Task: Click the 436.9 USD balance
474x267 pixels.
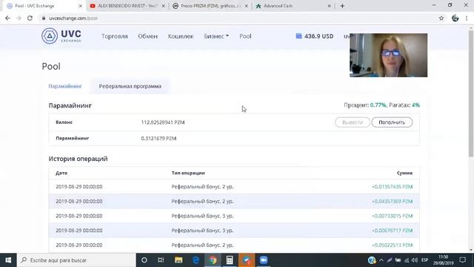Action: tap(318, 36)
